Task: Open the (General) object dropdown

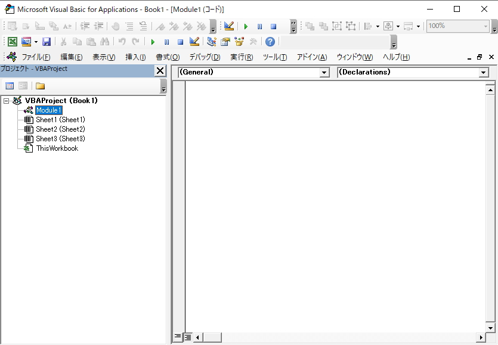Action: coord(324,73)
